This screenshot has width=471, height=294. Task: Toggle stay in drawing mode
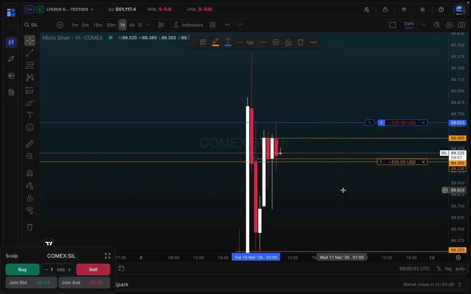click(30, 186)
